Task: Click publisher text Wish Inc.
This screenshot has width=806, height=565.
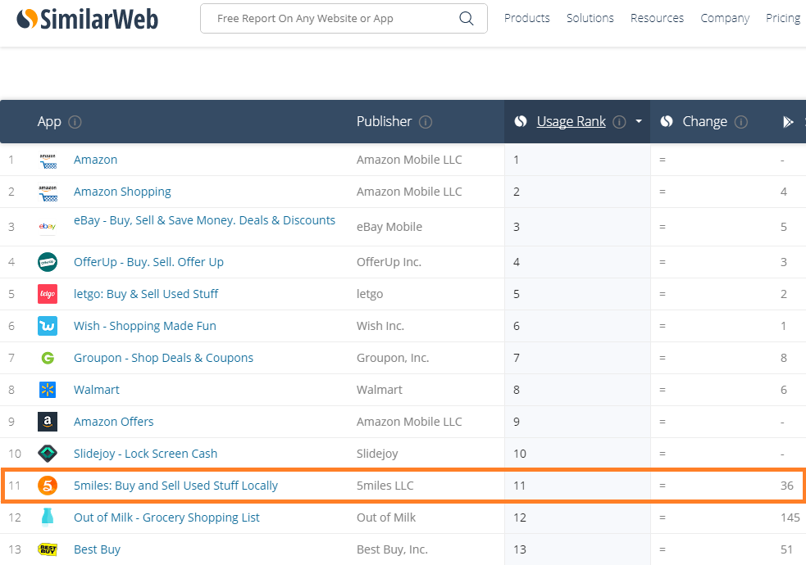Action: tap(380, 326)
